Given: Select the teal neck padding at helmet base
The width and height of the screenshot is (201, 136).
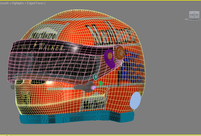Looking at the screenshot, I should [77, 118].
